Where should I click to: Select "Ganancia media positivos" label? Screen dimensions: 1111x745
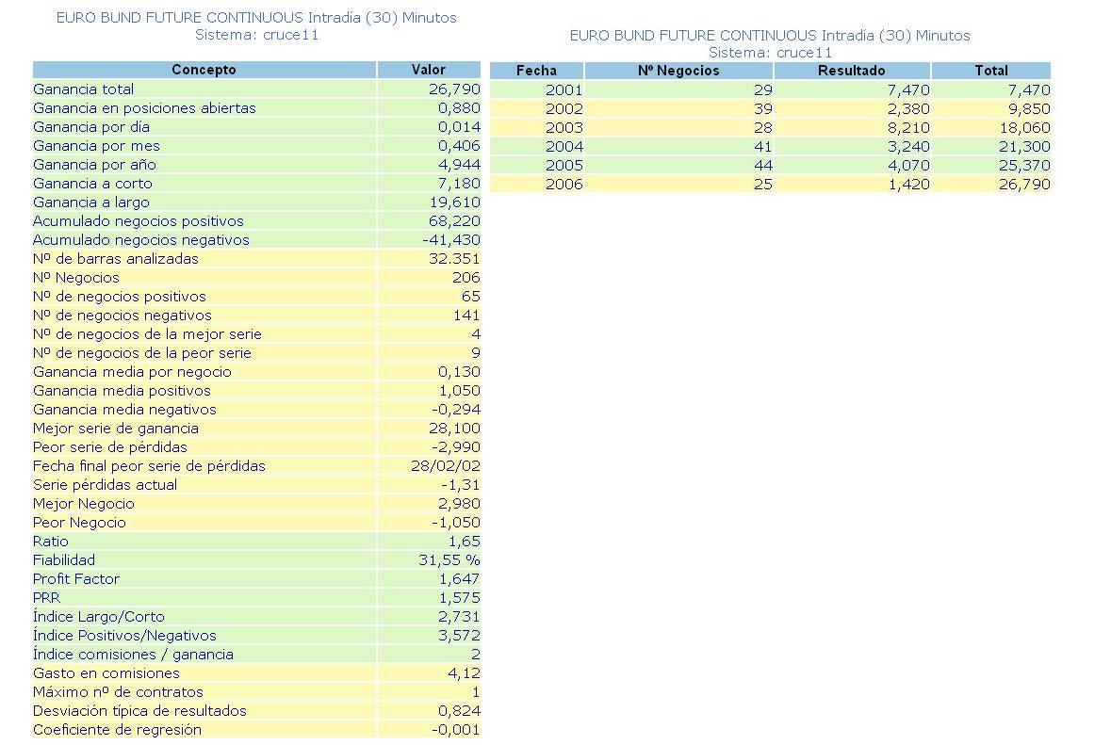coord(122,390)
